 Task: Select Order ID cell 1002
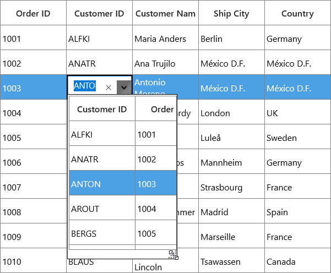[x=34, y=63]
